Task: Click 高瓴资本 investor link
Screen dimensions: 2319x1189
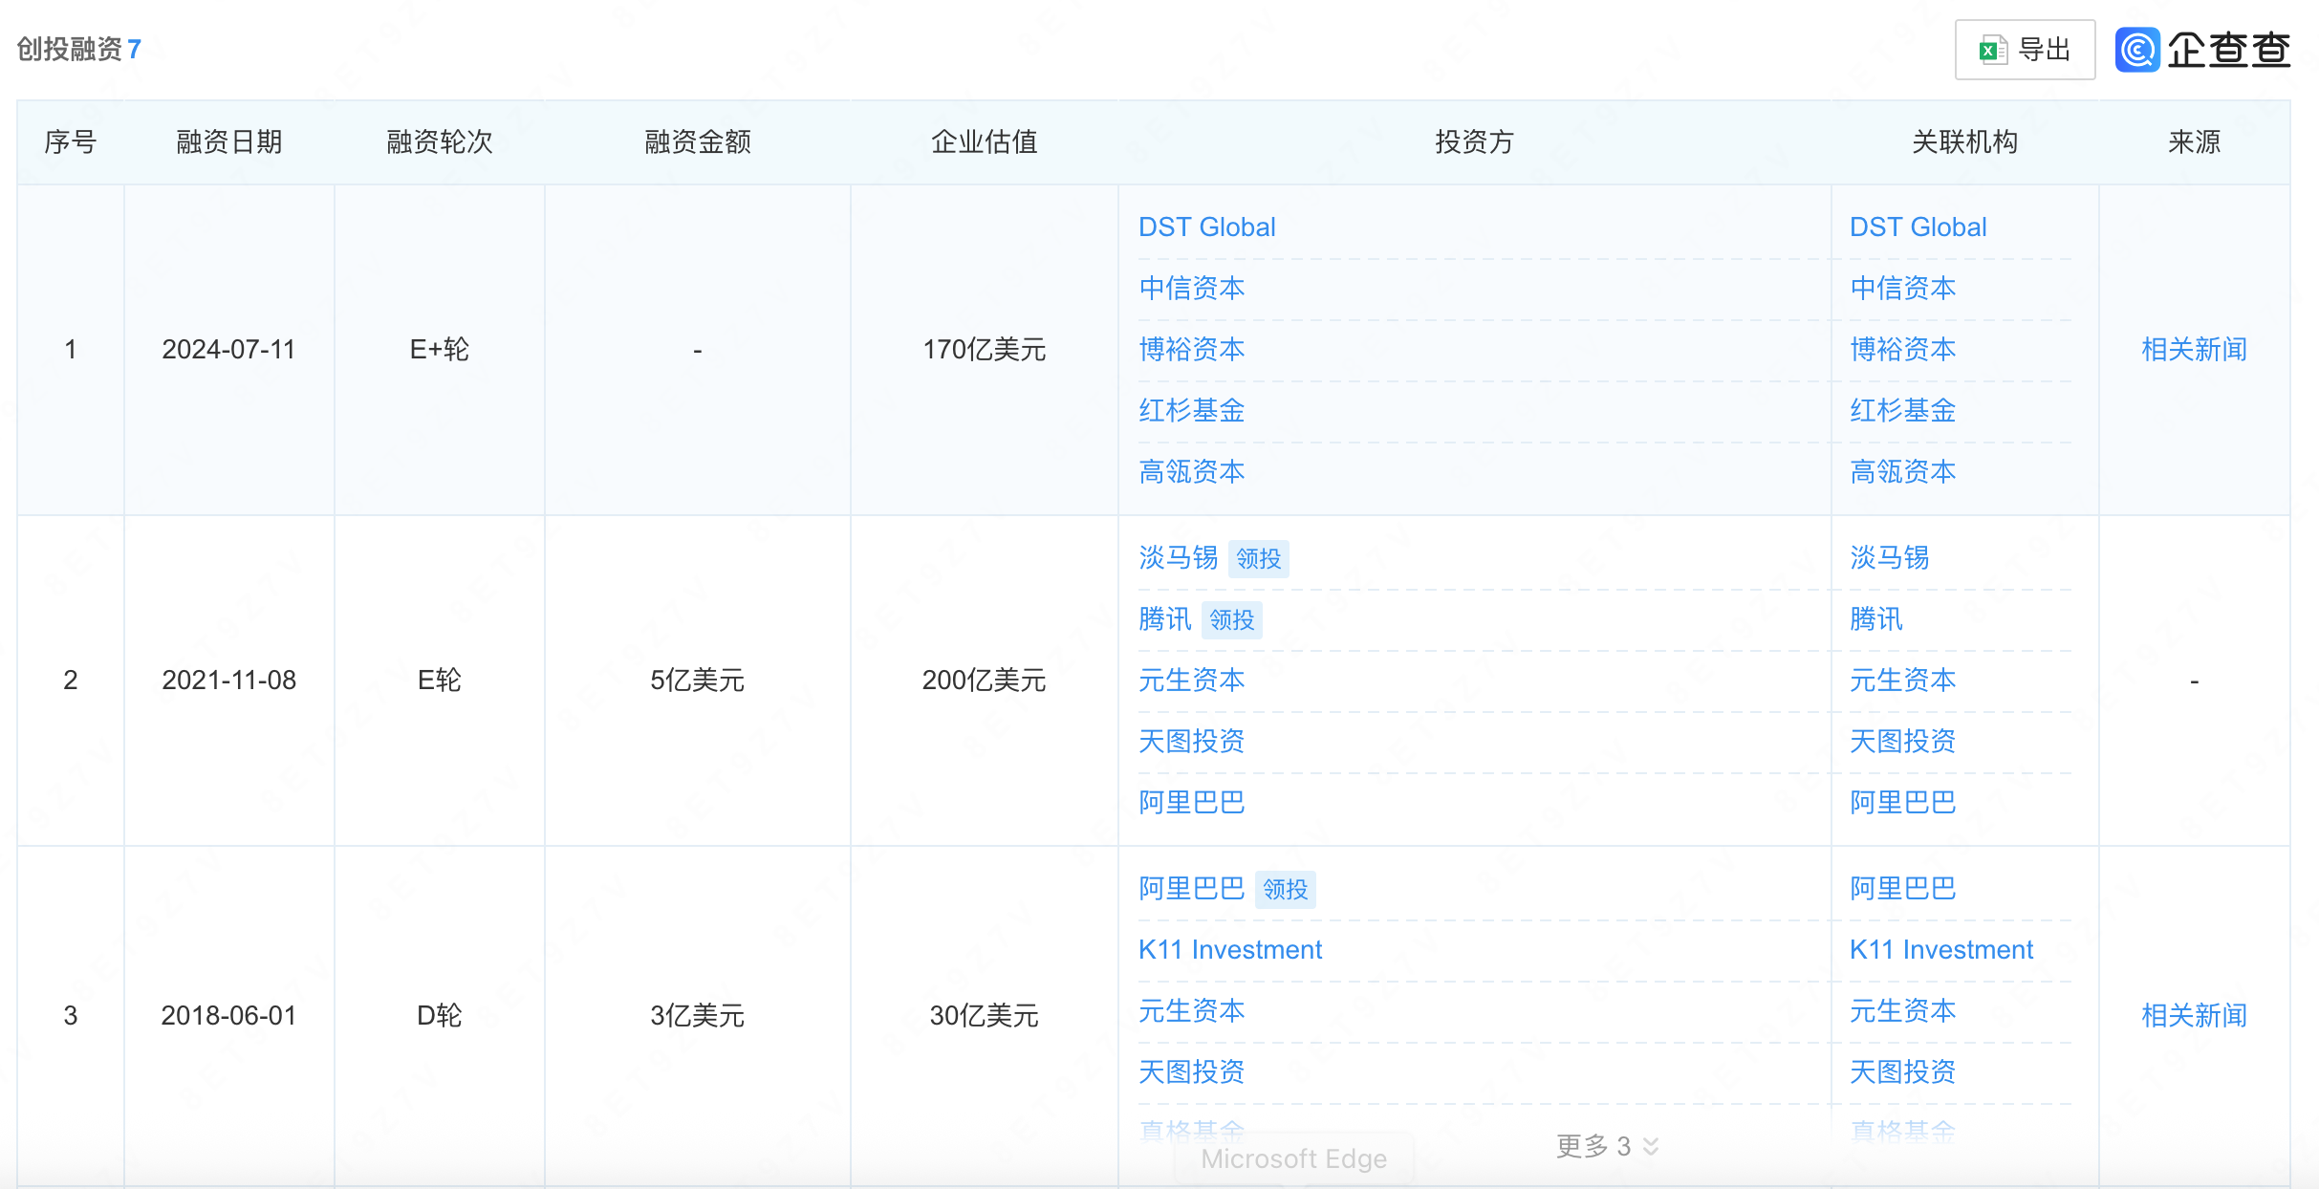Action: [x=1191, y=472]
